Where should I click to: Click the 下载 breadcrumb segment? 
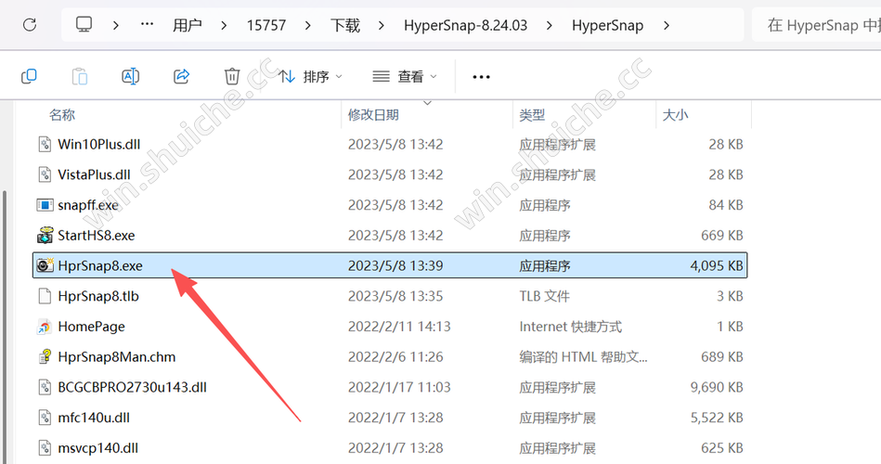345,25
